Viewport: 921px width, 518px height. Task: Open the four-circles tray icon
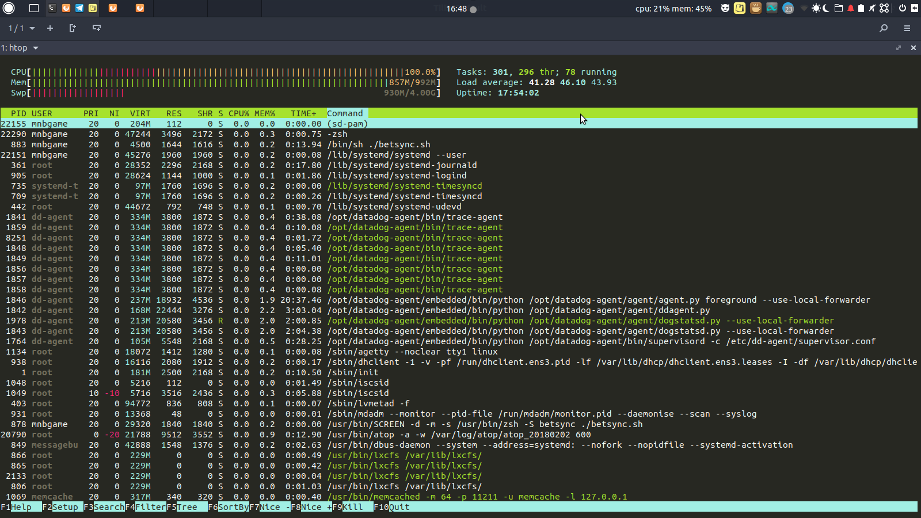(x=885, y=8)
